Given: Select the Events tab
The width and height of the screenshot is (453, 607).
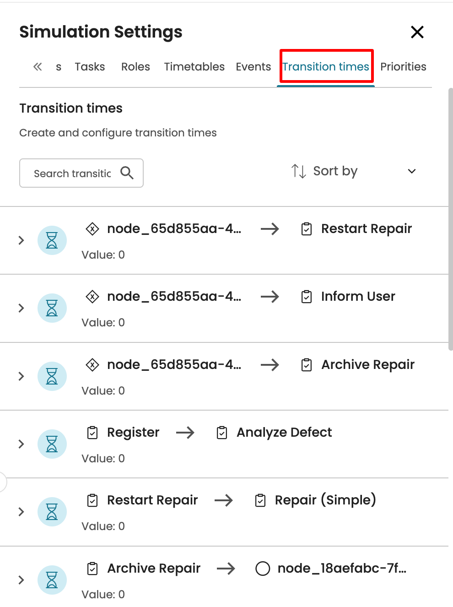Looking at the screenshot, I should pyautogui.click(x=253, y=67).
